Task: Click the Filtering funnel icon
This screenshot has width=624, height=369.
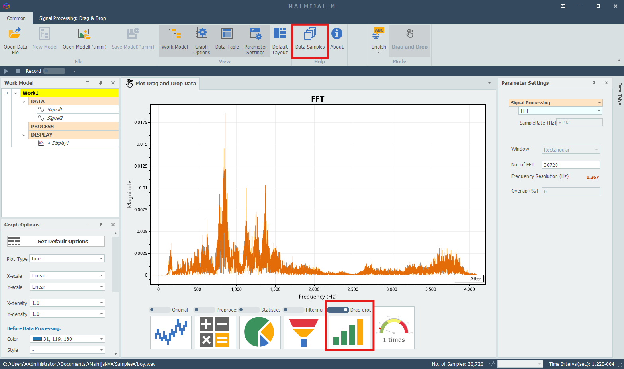Action: coord(304,333)
